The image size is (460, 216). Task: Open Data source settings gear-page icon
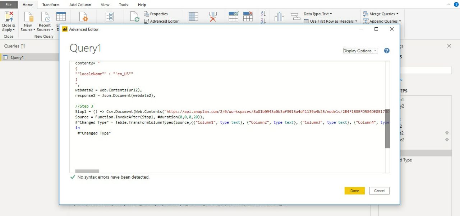[83, 17]
